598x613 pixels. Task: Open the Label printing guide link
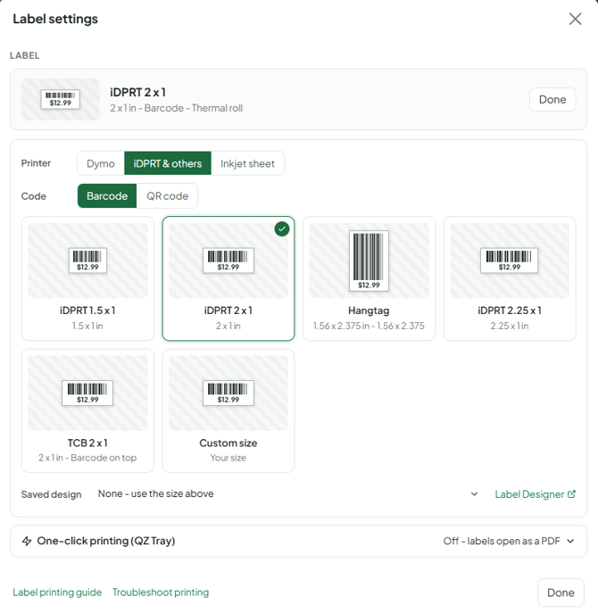(x=57, y=592)
